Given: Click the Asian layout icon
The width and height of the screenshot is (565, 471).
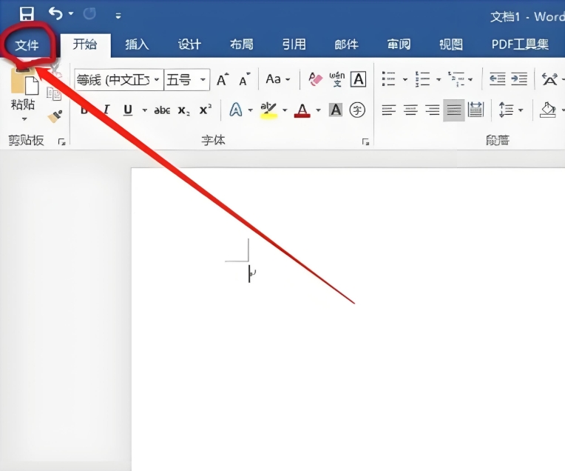Looking at the screenshot, I should tap(549, 79).
